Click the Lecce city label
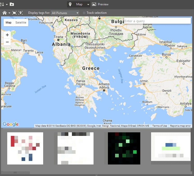 click(39, 52)
